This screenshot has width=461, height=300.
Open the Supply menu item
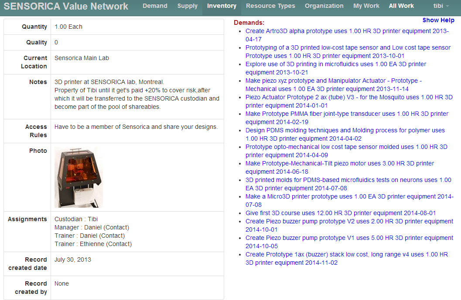[188, 6]
